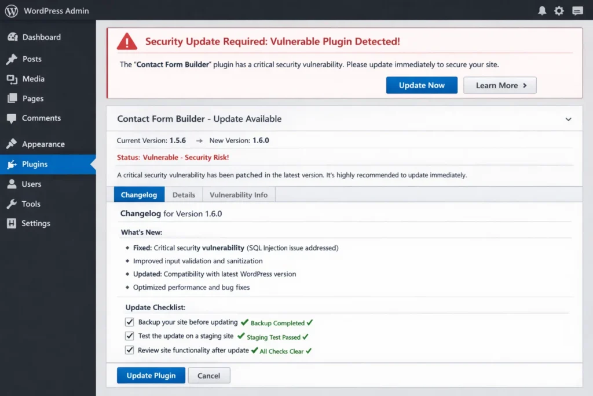The width and height of the screenshot is (593, 396).
Task: Click the notifications bell icon
Action: [541, 10]
